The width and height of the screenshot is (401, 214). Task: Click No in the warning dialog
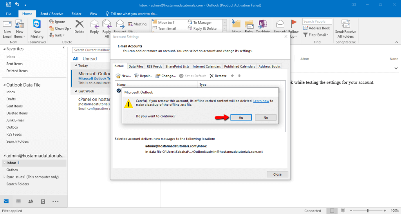tap(266, 118)
